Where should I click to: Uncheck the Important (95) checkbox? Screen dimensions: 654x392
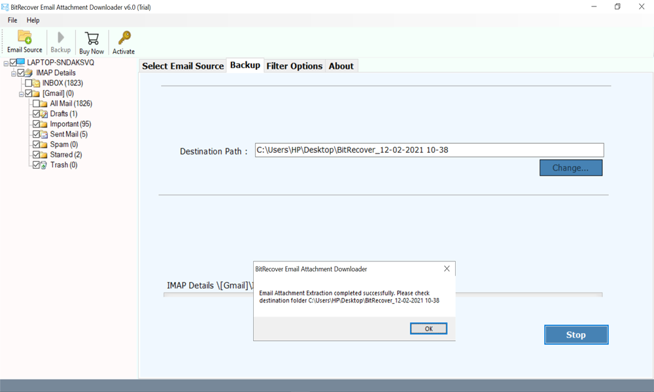36,123
